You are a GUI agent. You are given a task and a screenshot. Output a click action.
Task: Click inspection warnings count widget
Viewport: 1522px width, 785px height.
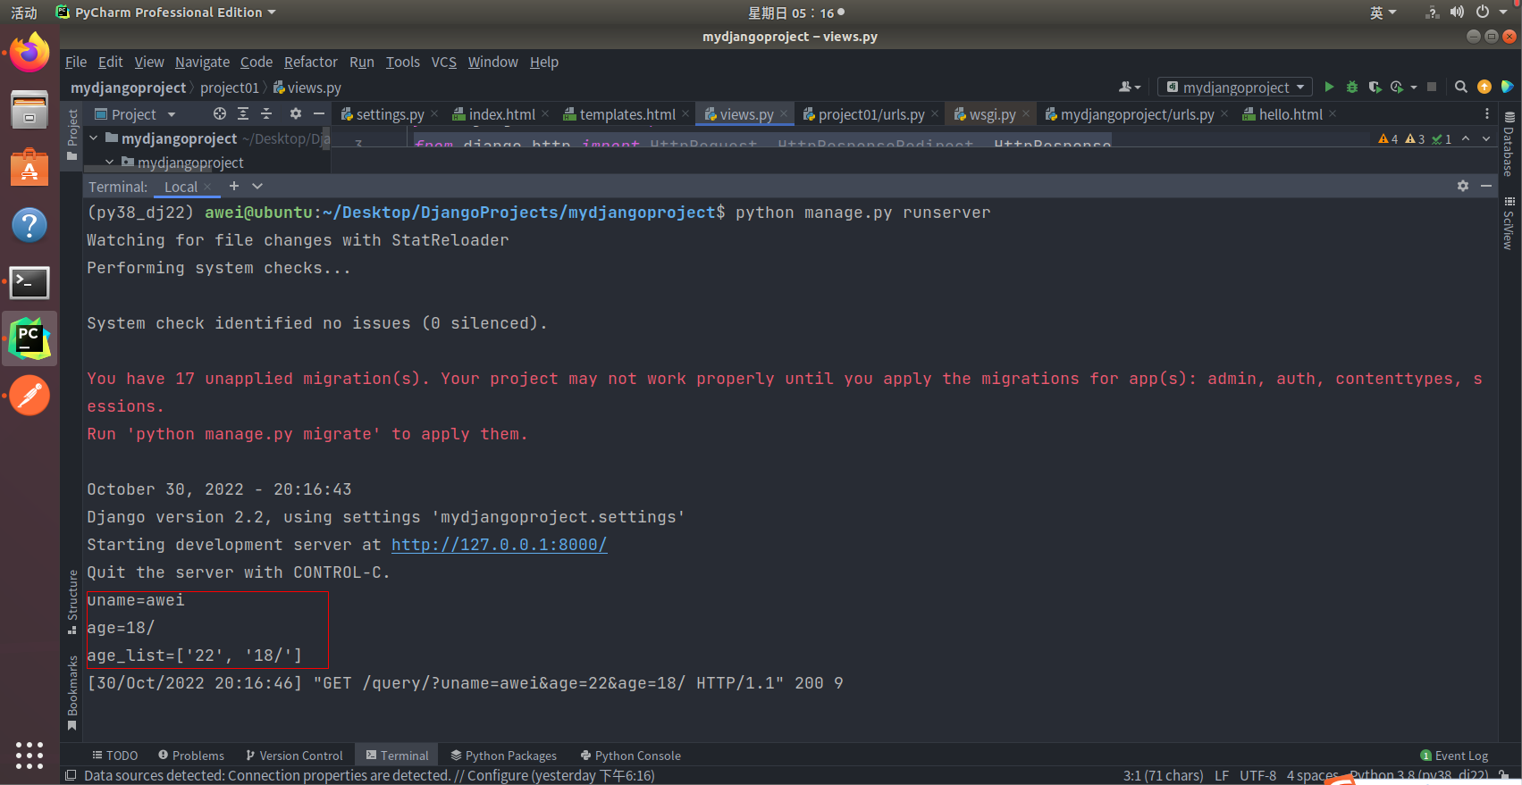point(1416,138)
